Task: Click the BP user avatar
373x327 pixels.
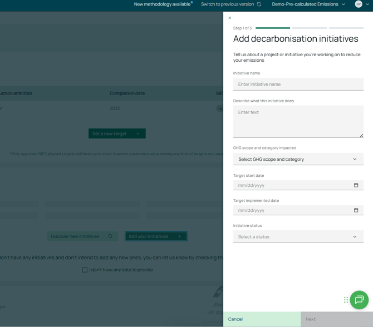Action: [359, 4]
